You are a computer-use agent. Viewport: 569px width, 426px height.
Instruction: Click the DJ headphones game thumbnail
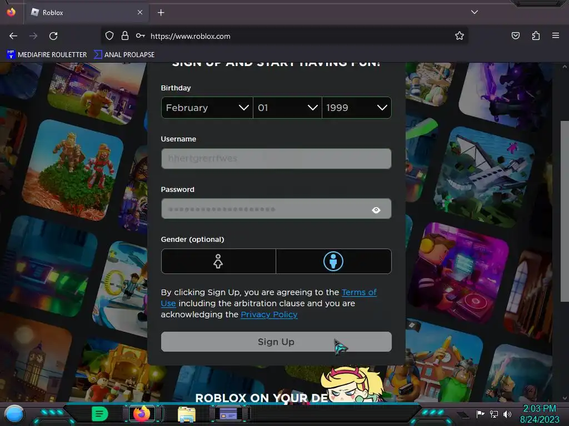pos(458,273)
